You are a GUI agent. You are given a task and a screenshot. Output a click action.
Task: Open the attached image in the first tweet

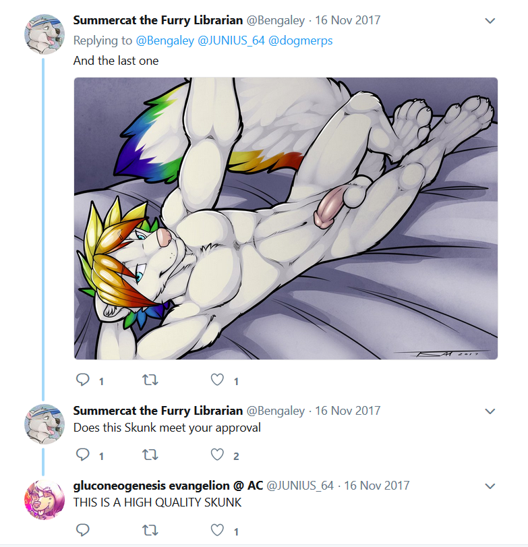tap(286, 219)
